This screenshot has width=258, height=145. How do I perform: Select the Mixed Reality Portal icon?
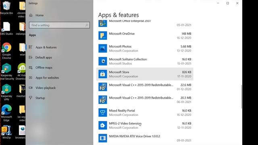point(103,112)
